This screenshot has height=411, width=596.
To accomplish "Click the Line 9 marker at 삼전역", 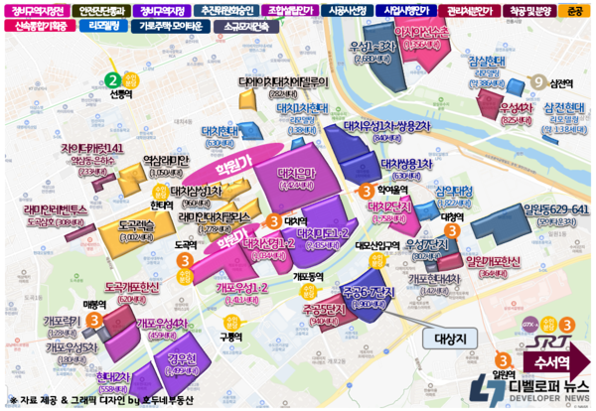I will click(x=537, y=82).
